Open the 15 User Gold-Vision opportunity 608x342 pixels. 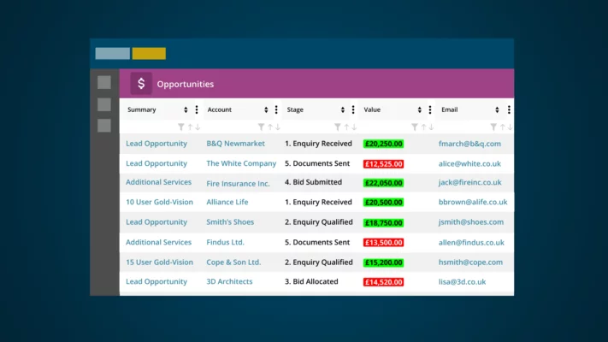point(159,262)
